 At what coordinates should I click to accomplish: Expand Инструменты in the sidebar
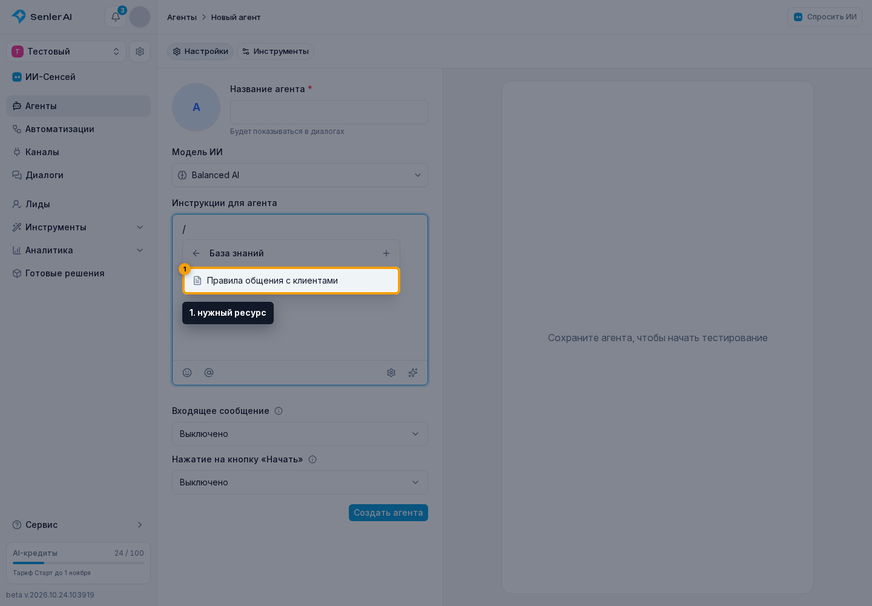78,227
